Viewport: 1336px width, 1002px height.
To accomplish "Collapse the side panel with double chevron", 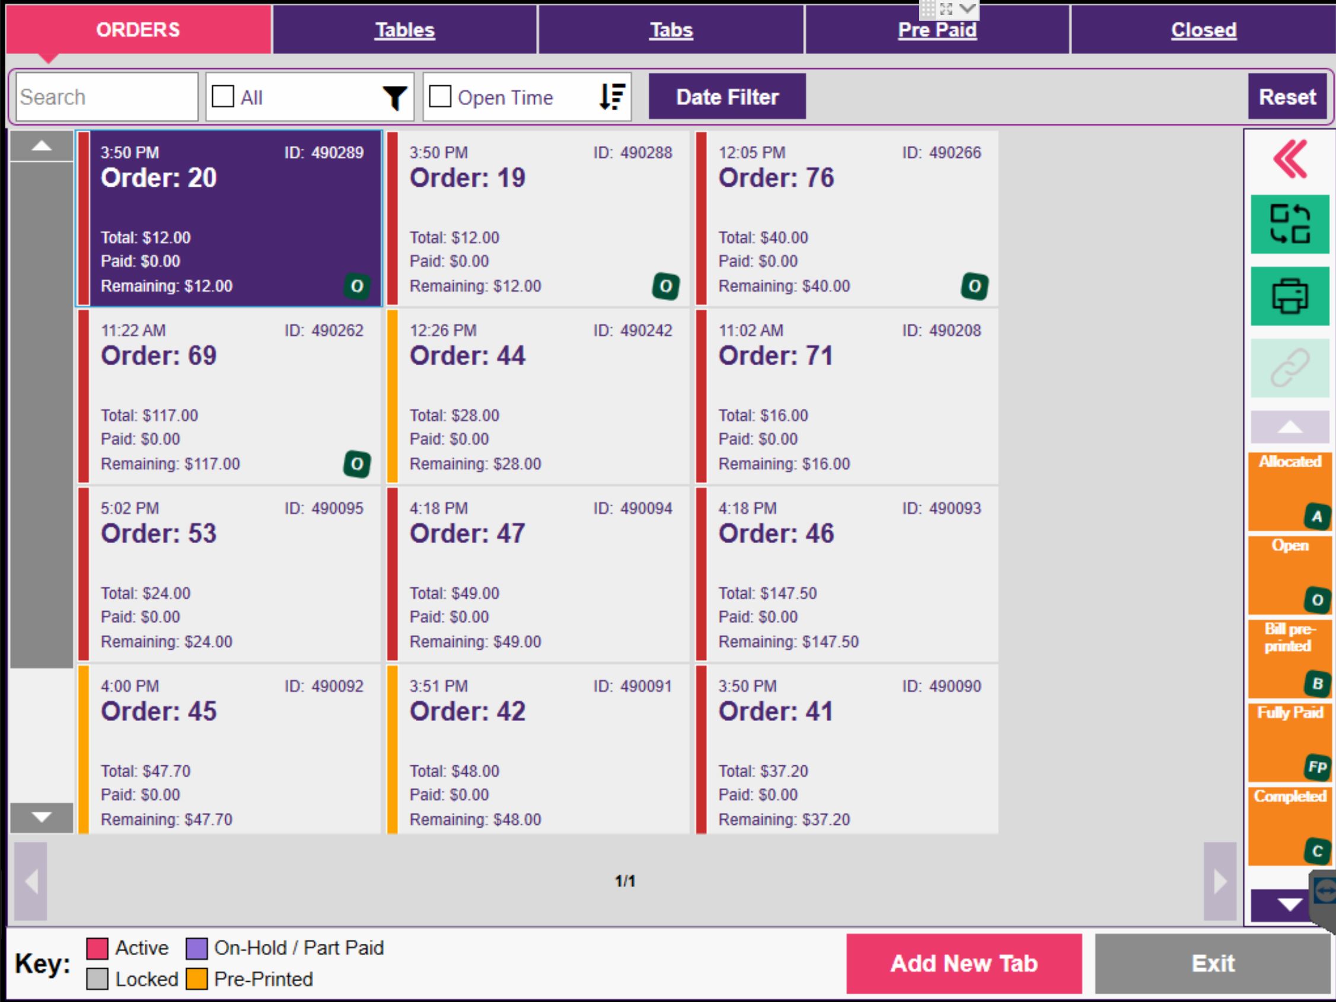I will [1290, 159].
